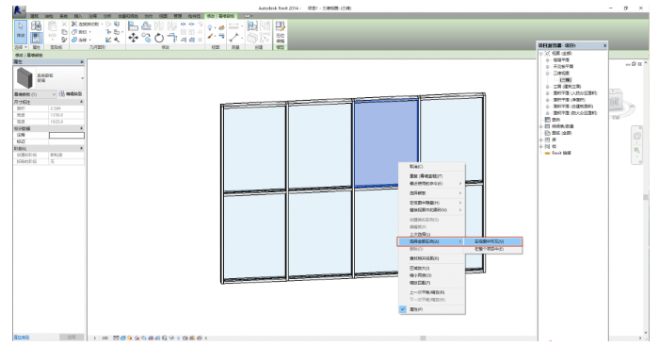Choose 在整个项目中(E) submenu item

[x=493, y=249]
